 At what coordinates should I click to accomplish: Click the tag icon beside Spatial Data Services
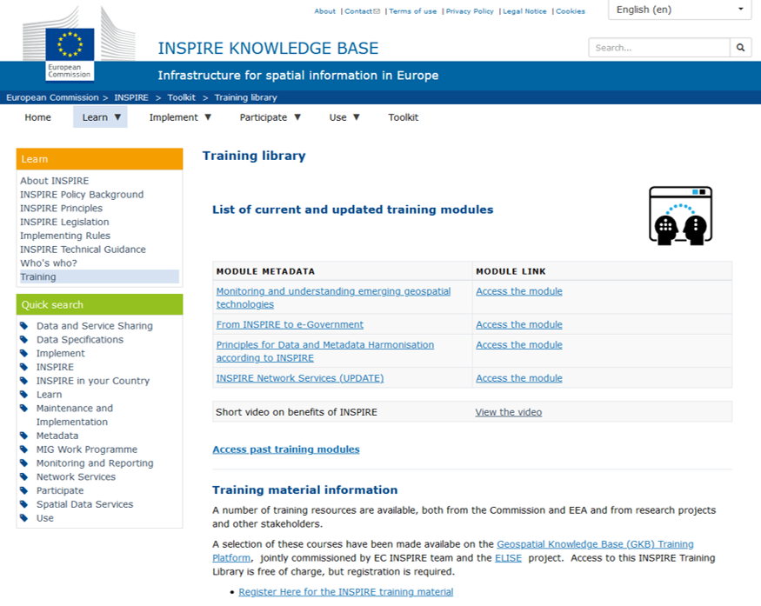(24, 504)
